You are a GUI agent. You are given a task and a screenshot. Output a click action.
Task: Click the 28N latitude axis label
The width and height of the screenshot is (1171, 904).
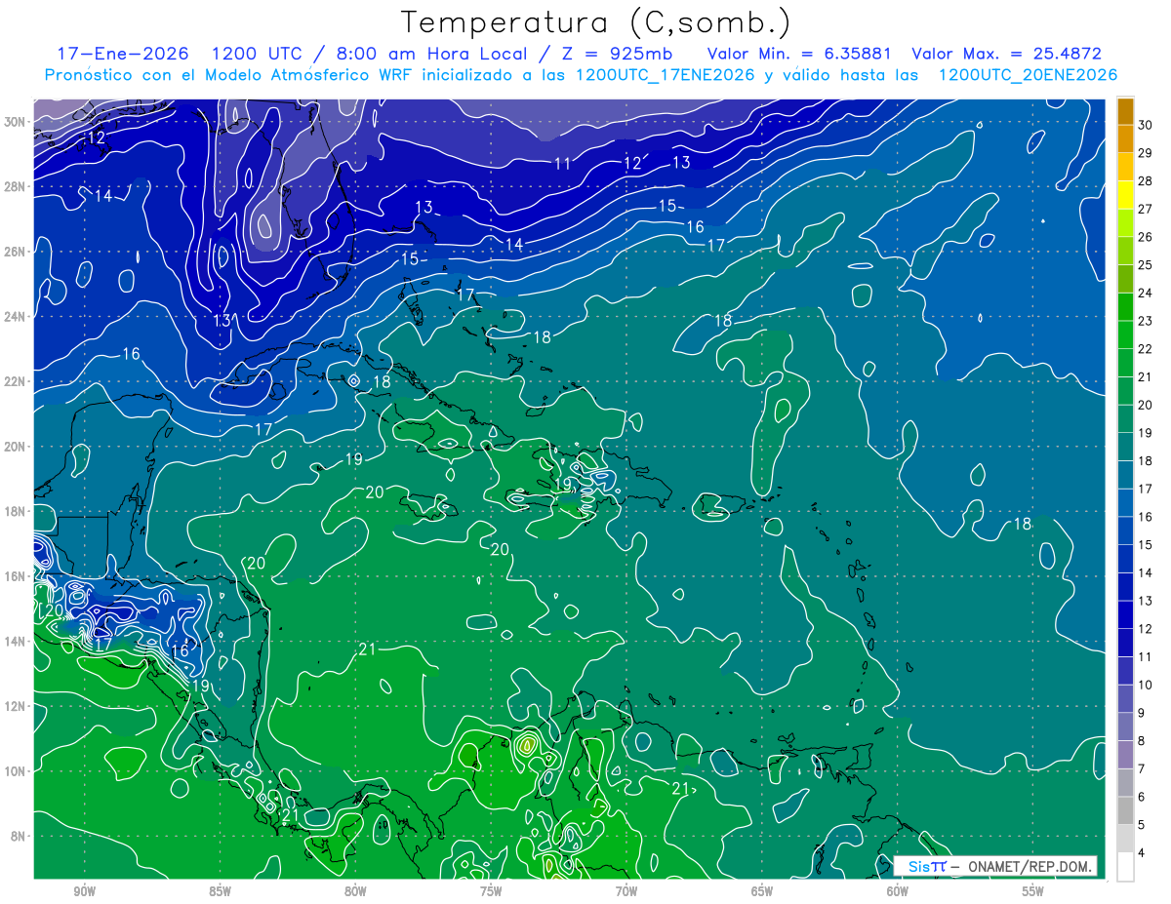point(17,186)
